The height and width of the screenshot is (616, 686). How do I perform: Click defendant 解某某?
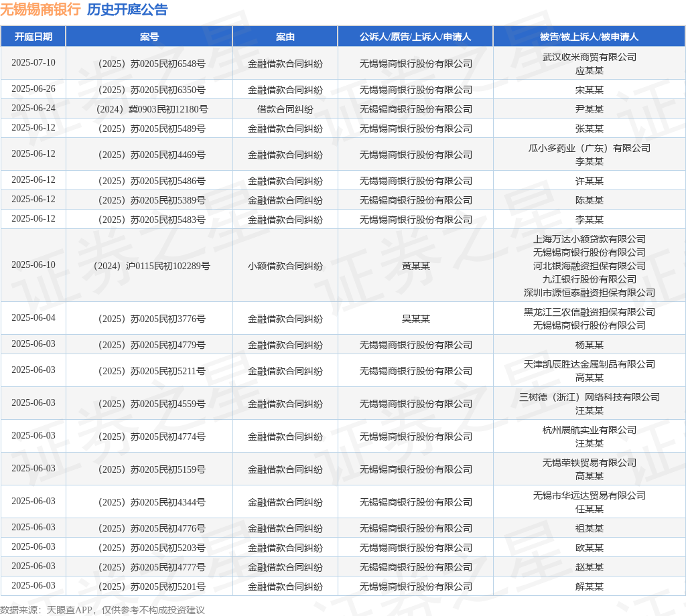click(590, 587)
